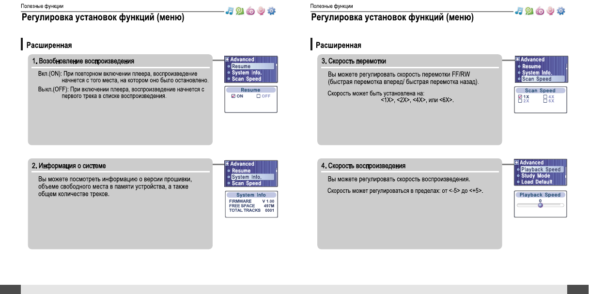Click the 'Расширенная' subheading on the right page

(339, 46)
